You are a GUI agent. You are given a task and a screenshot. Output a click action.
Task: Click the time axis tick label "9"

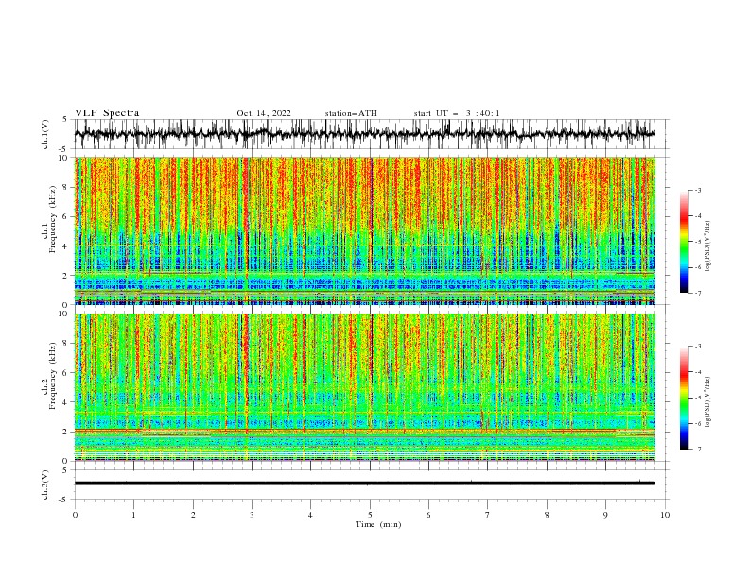(x=605, y=515)
